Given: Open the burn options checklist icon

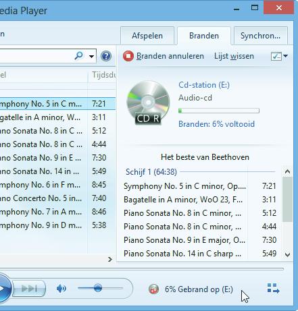Looking at the screenshot, I should point(276,56).
